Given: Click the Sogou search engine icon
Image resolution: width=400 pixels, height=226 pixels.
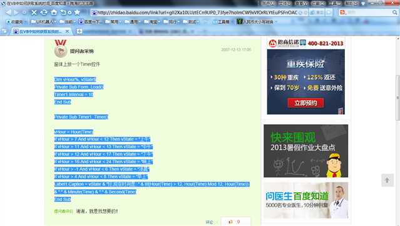Looking at the screenshot, I should (x=342, y=12).
